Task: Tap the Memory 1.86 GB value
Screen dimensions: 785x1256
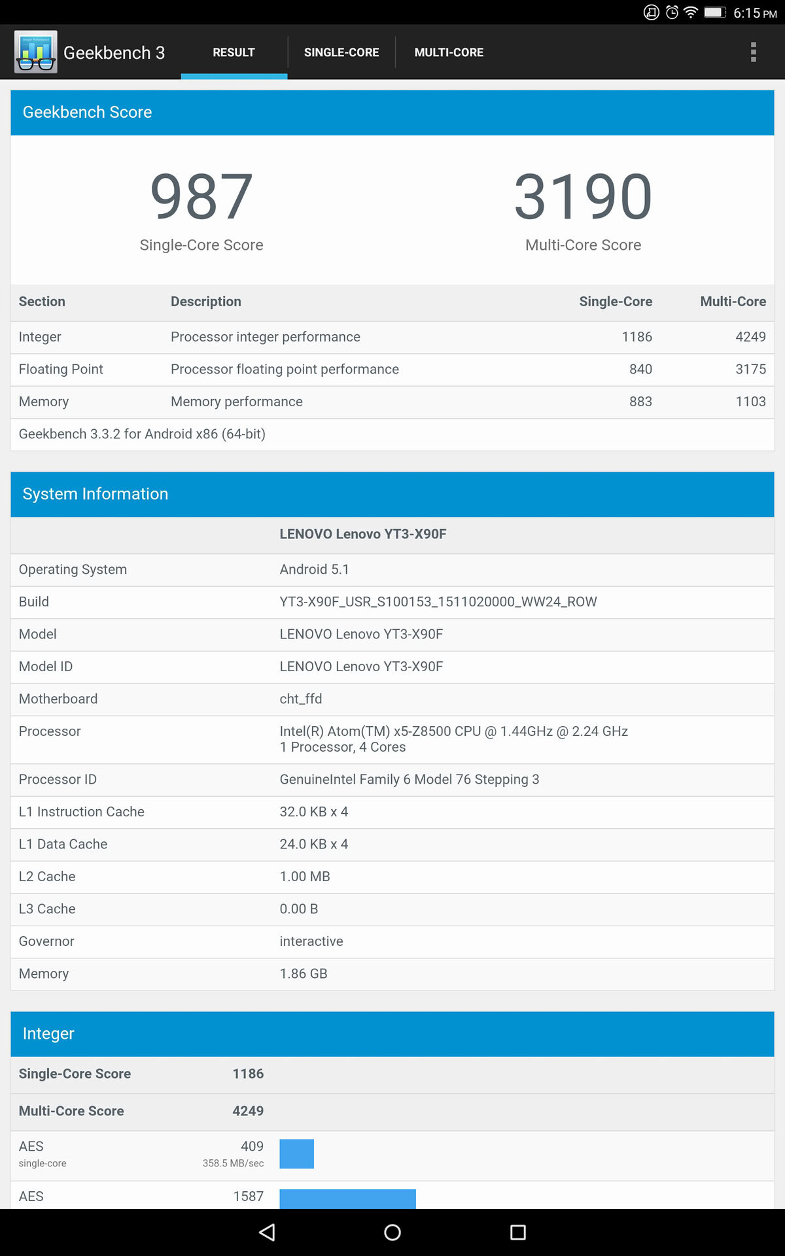Action: (304, 974)
